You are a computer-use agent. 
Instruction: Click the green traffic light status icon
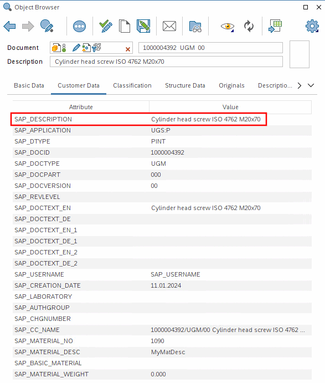click(64, 48)
